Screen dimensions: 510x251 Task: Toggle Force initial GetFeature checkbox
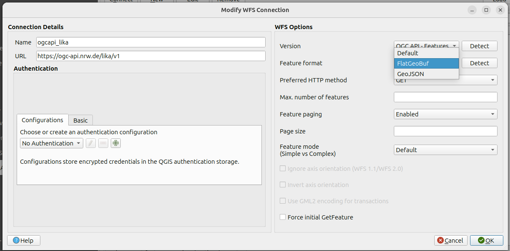click(x=283, y=217)
